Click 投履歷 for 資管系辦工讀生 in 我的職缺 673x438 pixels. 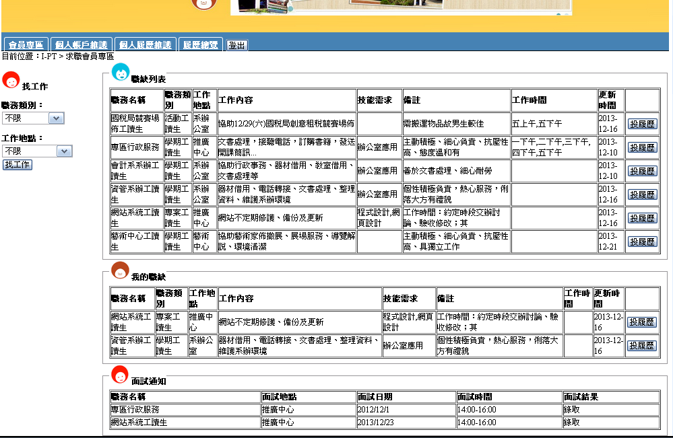pyautogui.click(x=642, y=346)
